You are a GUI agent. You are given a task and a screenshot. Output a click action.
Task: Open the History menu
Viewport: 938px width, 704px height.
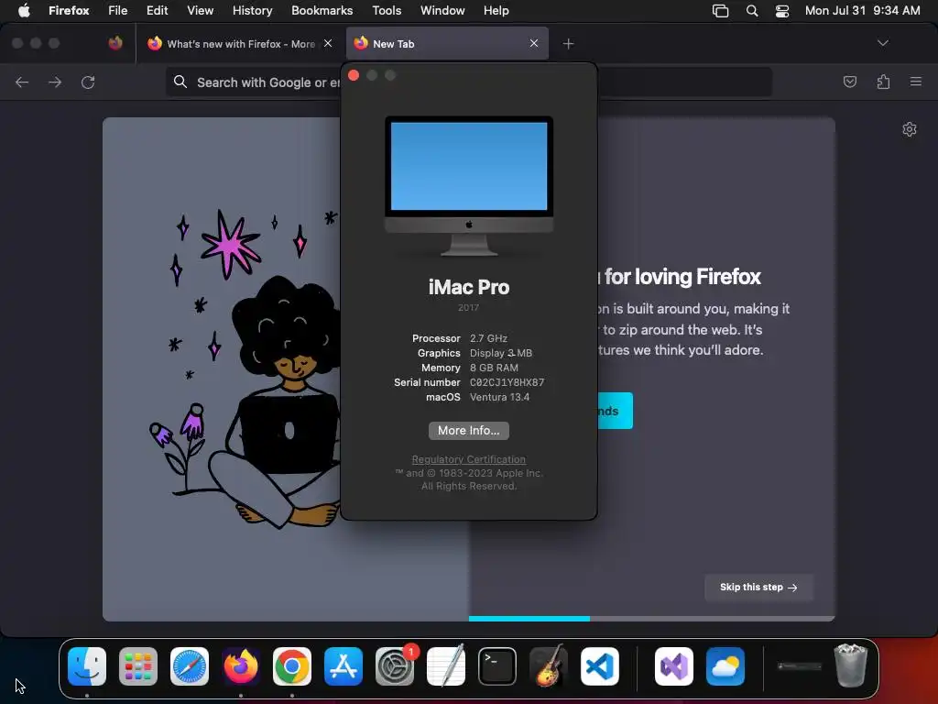tap(252, 10)
